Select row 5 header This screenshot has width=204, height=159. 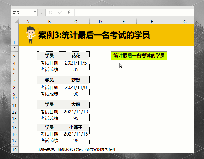[15, 69]
